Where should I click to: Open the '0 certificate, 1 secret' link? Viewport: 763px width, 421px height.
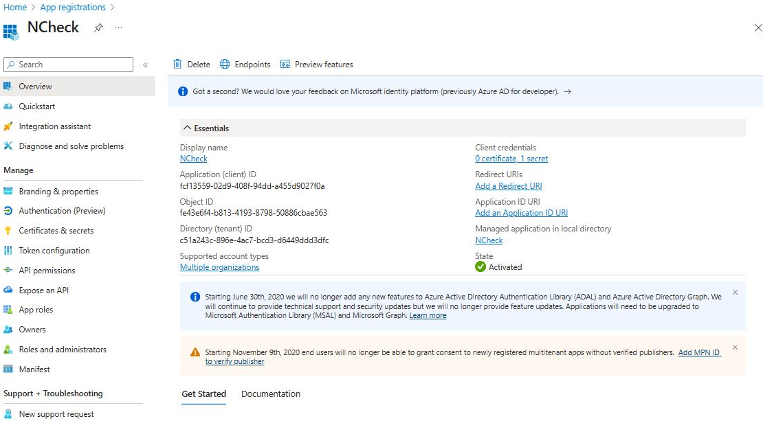coord(511,159)
